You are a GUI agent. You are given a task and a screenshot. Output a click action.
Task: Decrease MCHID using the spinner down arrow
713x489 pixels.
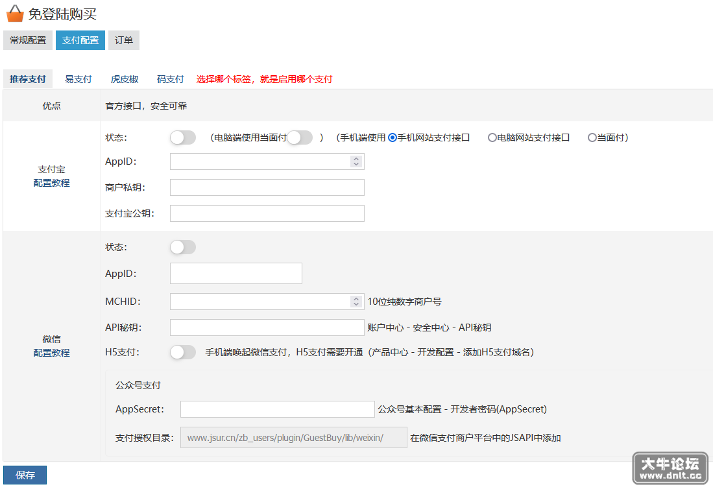point(357,304)
